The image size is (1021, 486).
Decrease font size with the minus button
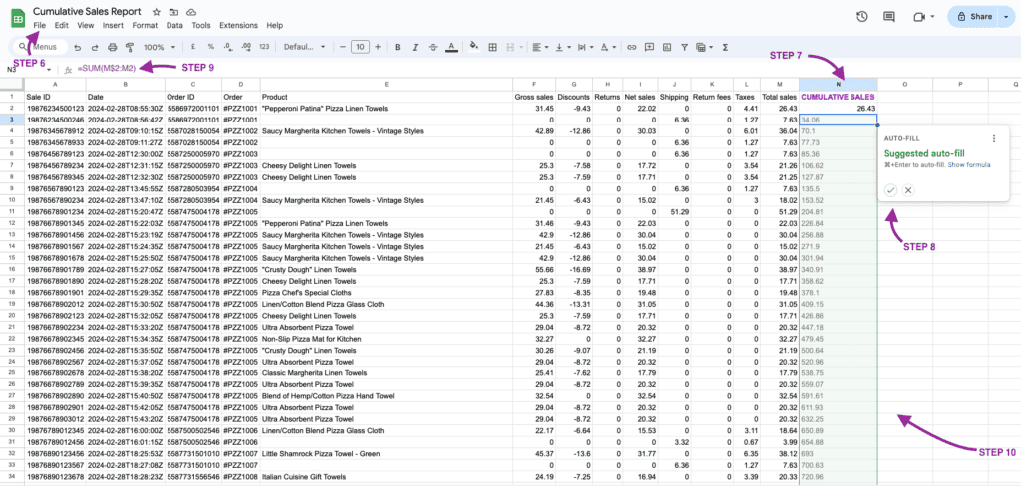(x=342, y=47)
